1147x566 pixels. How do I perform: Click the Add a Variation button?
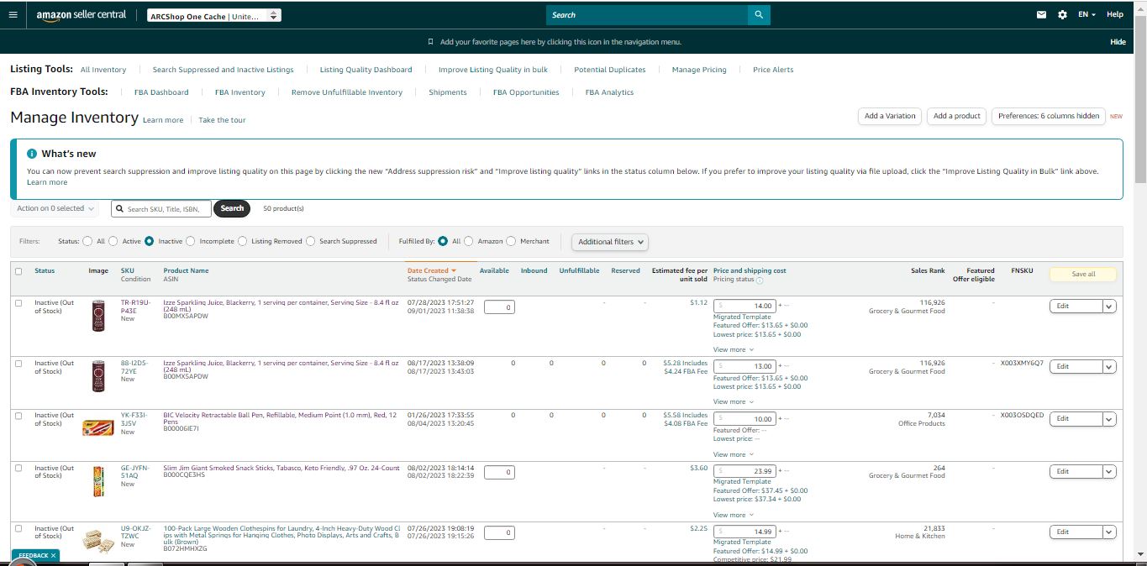pyautogui.click(x=890, y=116)
